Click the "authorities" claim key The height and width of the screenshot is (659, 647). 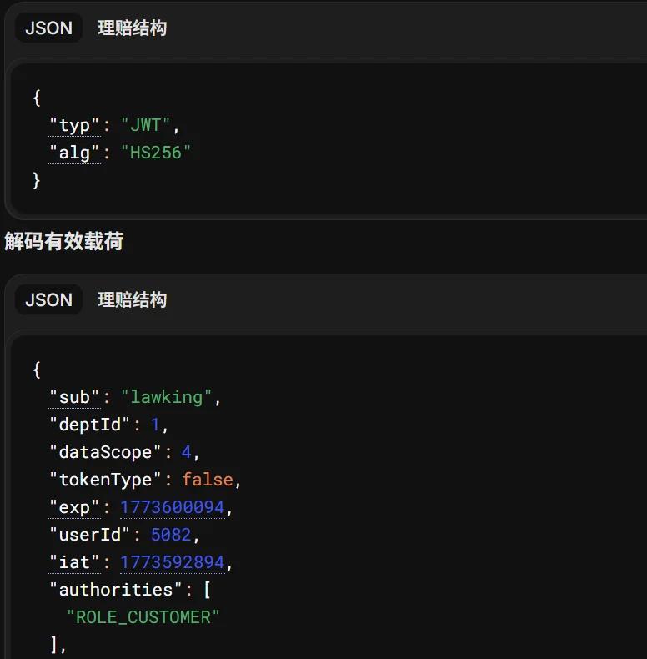115,590
